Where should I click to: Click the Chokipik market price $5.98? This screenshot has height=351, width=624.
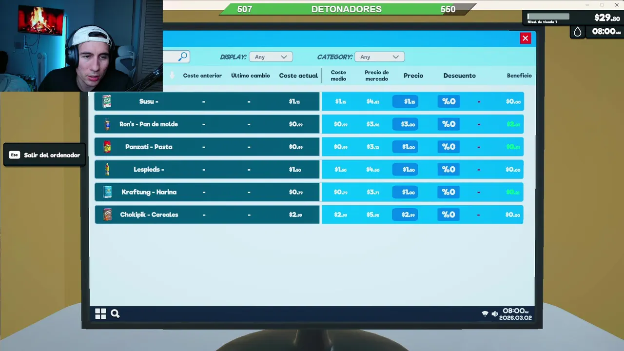373,215
